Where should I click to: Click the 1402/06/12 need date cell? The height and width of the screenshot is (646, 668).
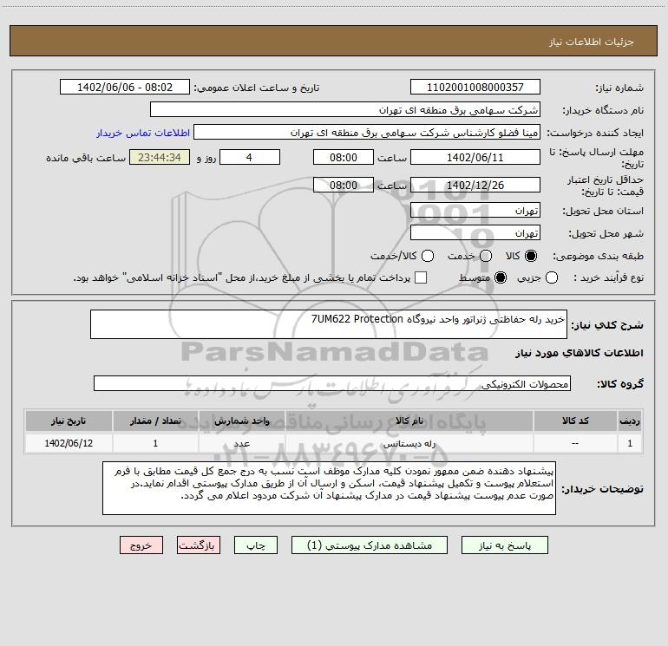[x=69, y=443]
